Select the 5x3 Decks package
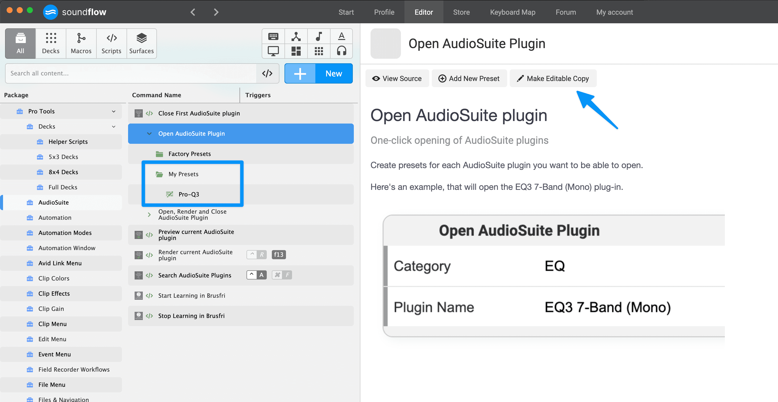This screenshot has height=402, width=778. coord(61,157)
